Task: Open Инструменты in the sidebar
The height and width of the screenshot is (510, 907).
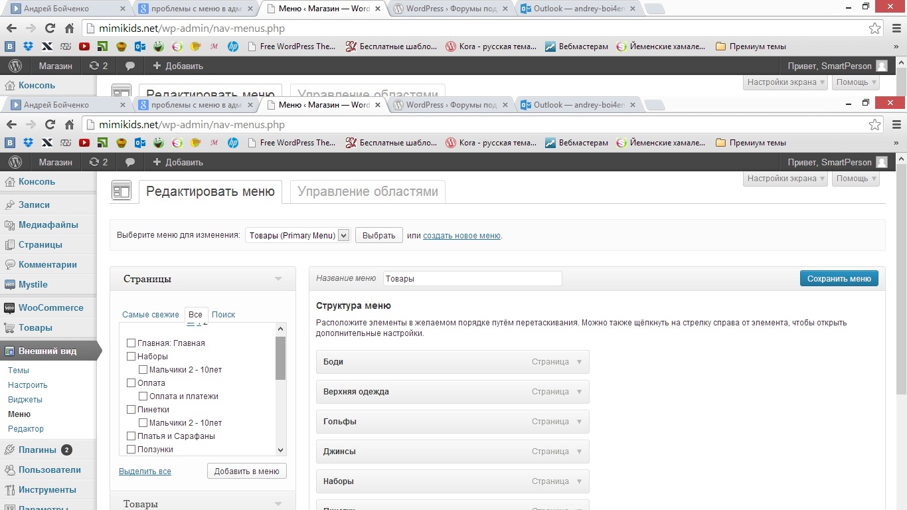Action: tap(47, 489)
